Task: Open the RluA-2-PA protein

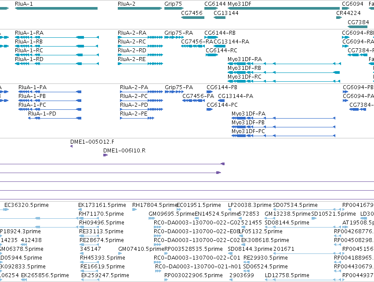Action: point(142,92)
